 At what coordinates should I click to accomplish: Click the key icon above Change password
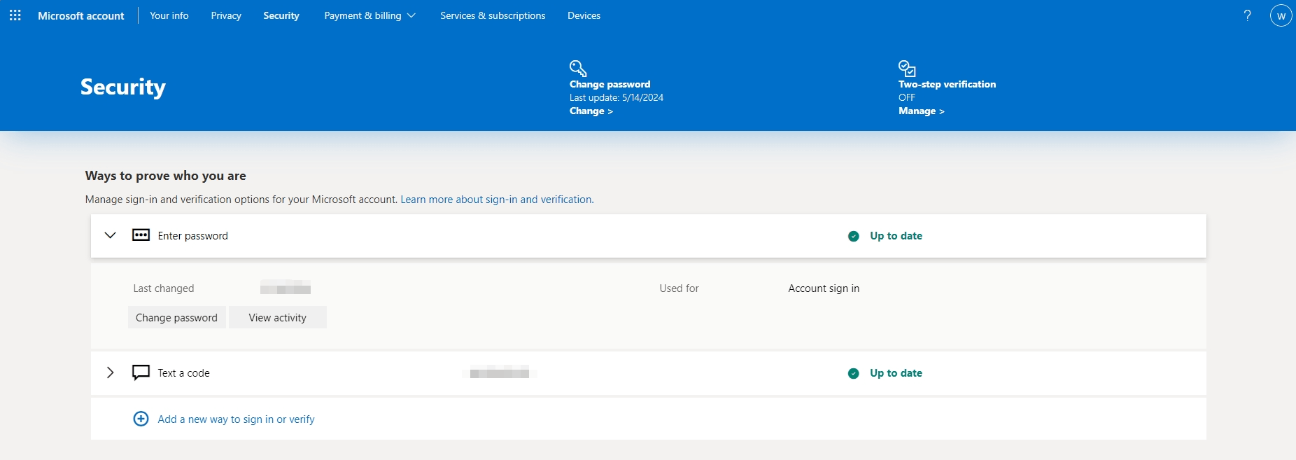pyautogui.click(x=578, y=68)
